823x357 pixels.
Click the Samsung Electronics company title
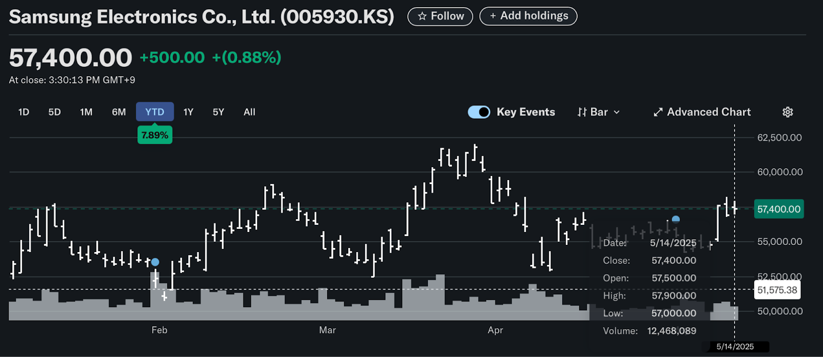(202, 17)
